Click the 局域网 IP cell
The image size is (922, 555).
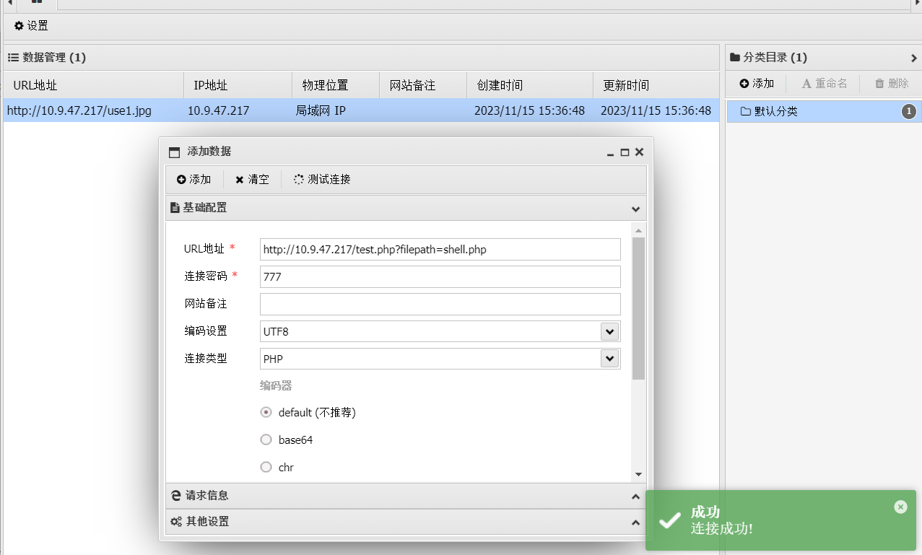[x=321, y=110]
